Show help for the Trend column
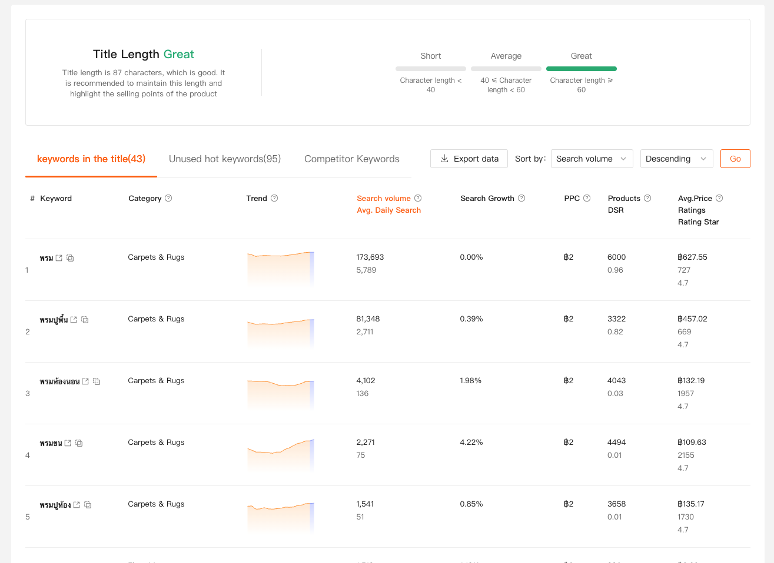The image size is (774, 563). (x=274, y=198)
